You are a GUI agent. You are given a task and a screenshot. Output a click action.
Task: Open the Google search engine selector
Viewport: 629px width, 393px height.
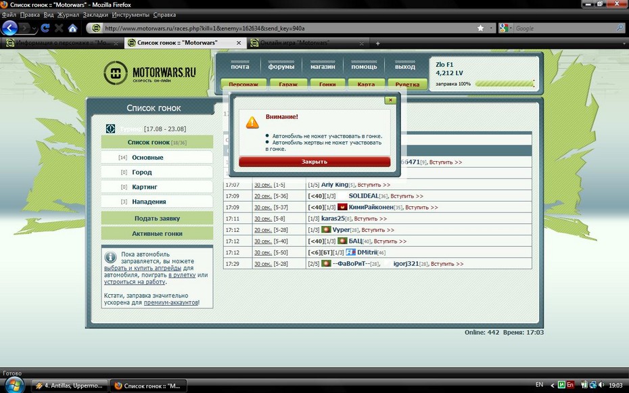505,28
